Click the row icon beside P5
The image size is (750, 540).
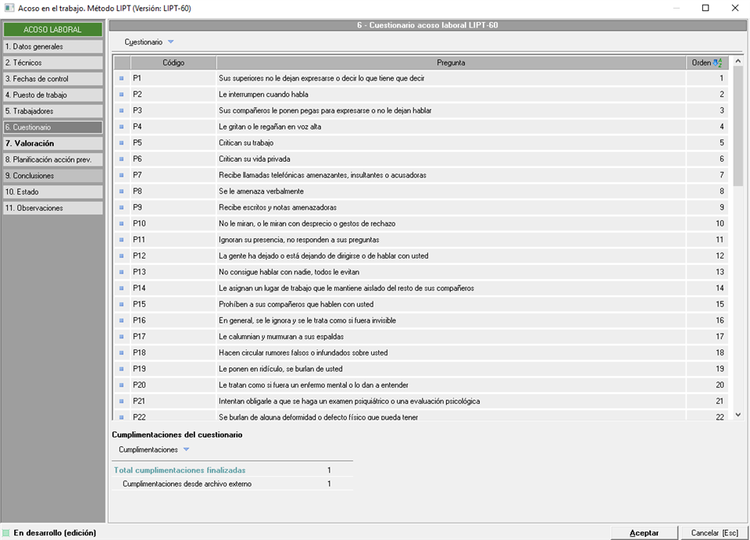(121, 143)
